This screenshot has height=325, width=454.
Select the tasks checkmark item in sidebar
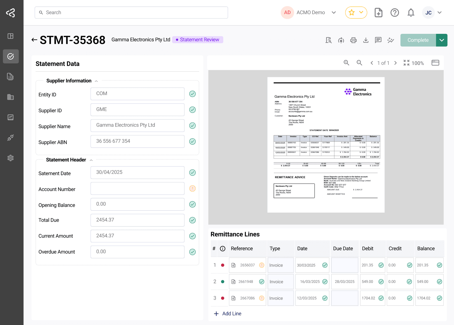click(x=11, y=56)
